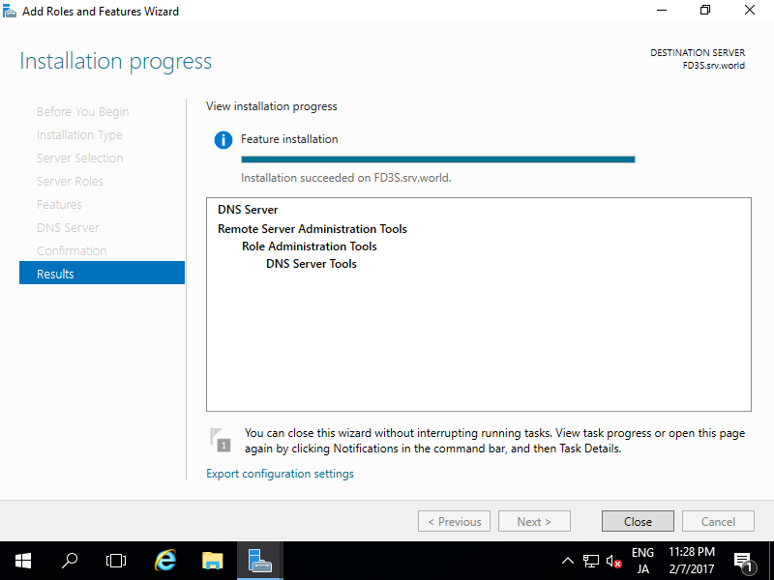The width and height of the screenshot is (774, 580).
Task: Open Task View on the taskbar
Action: (x=116, y=561)
